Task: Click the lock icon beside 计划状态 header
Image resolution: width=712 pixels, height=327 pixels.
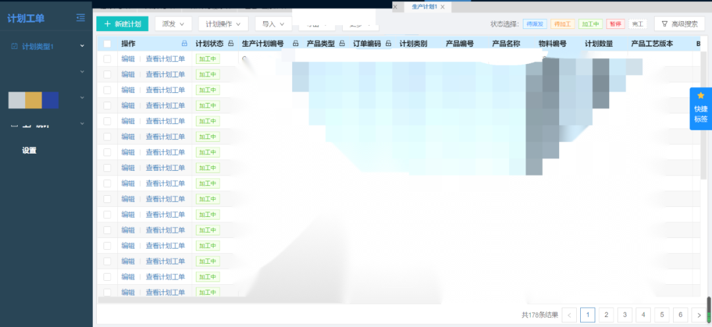Action: (x=230, y=44)
